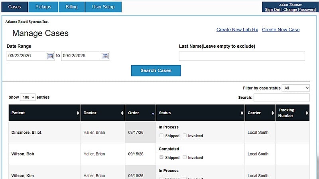Click In Process status for Dinsmore, Elliot
Viewport: 319px width, 179px height.
(x=169, y=127)
